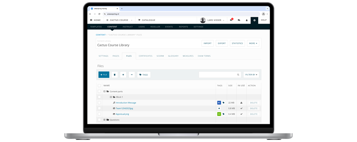This screenshot has height=142, width=357.
Task: Open the notifications bell icon
Action: pos(246,20)
